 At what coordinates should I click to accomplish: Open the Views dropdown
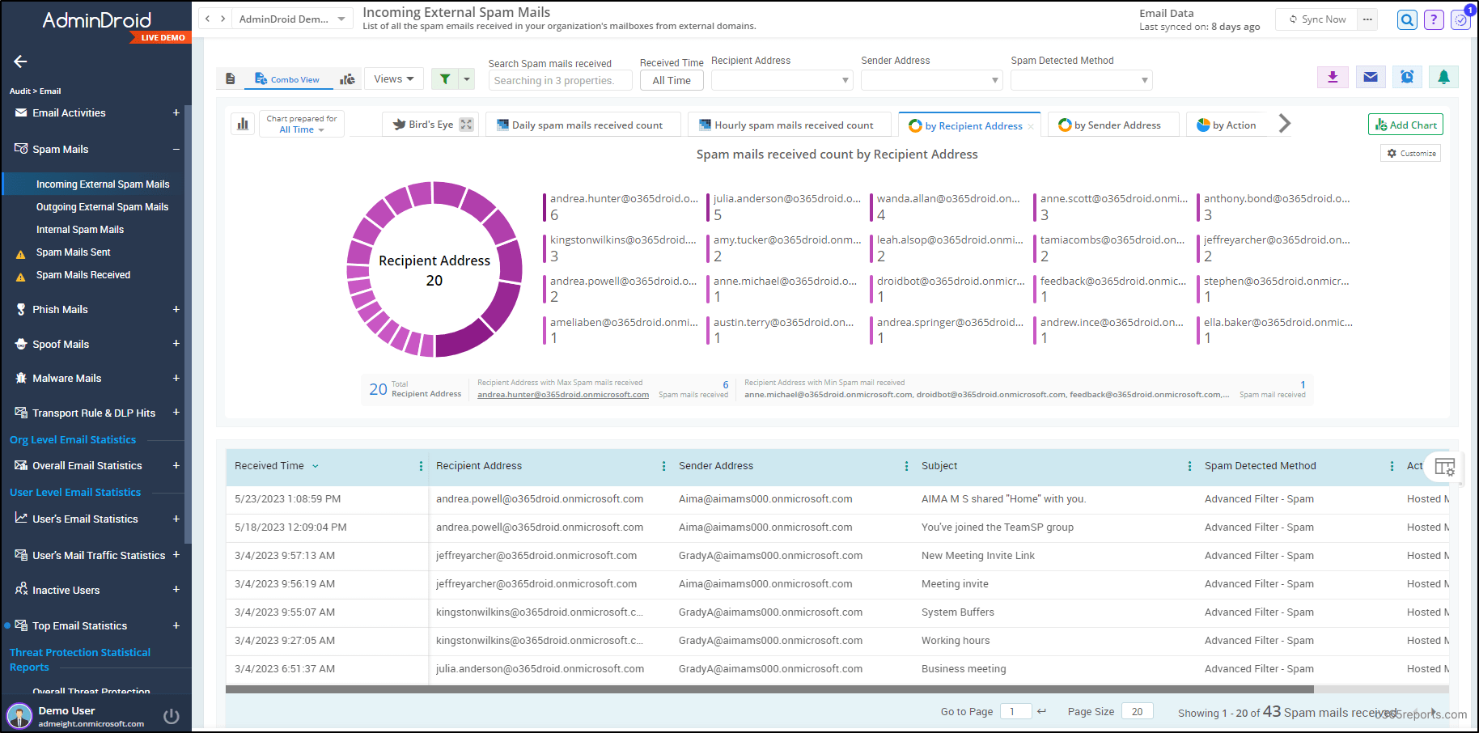393,78
